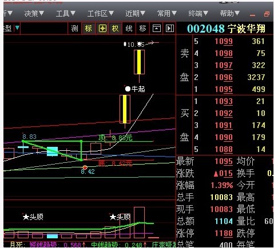Screen dimensions: 274x248
Task: Click the 测 toolbar button
Action: click(x=74, y=29)
